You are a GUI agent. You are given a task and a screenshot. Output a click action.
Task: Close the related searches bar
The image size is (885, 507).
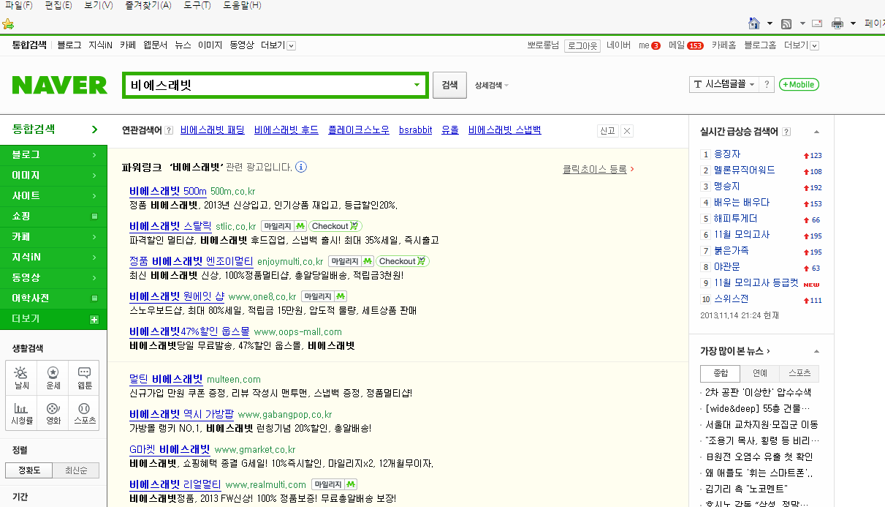pos(627,131)
